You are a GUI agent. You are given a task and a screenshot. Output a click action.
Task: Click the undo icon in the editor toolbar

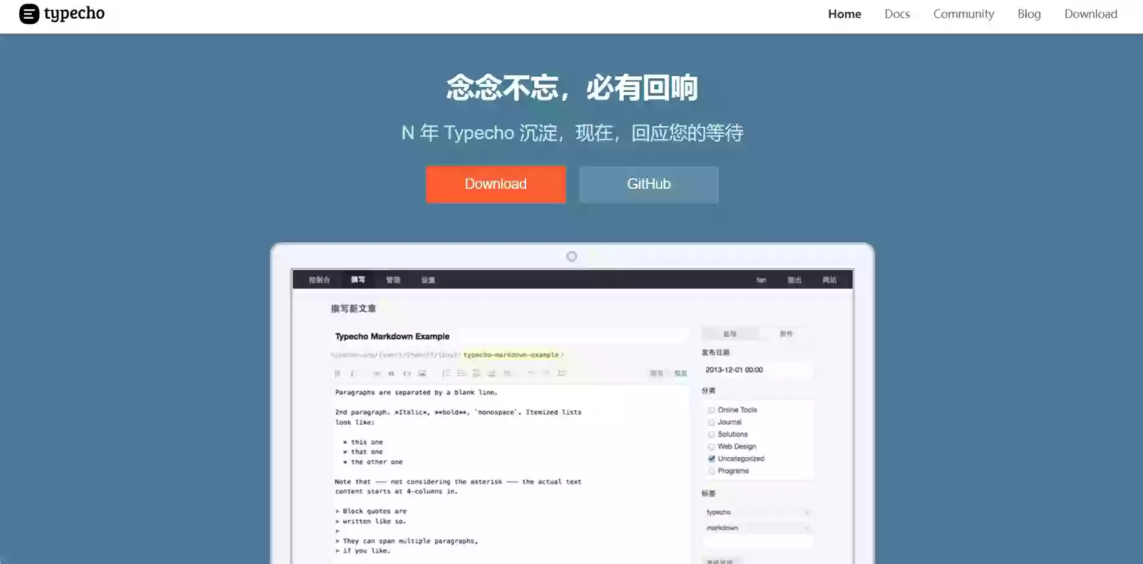pos(531,373)
